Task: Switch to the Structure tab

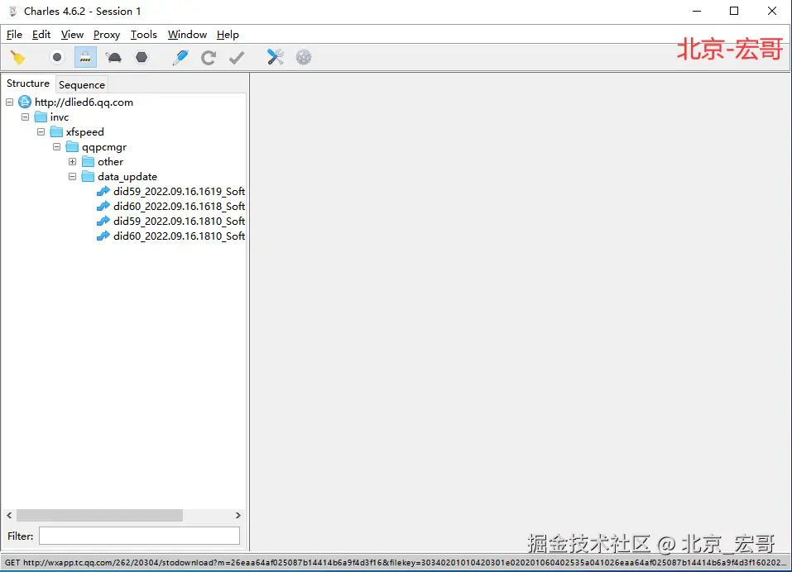Action: tap(28, 83)
